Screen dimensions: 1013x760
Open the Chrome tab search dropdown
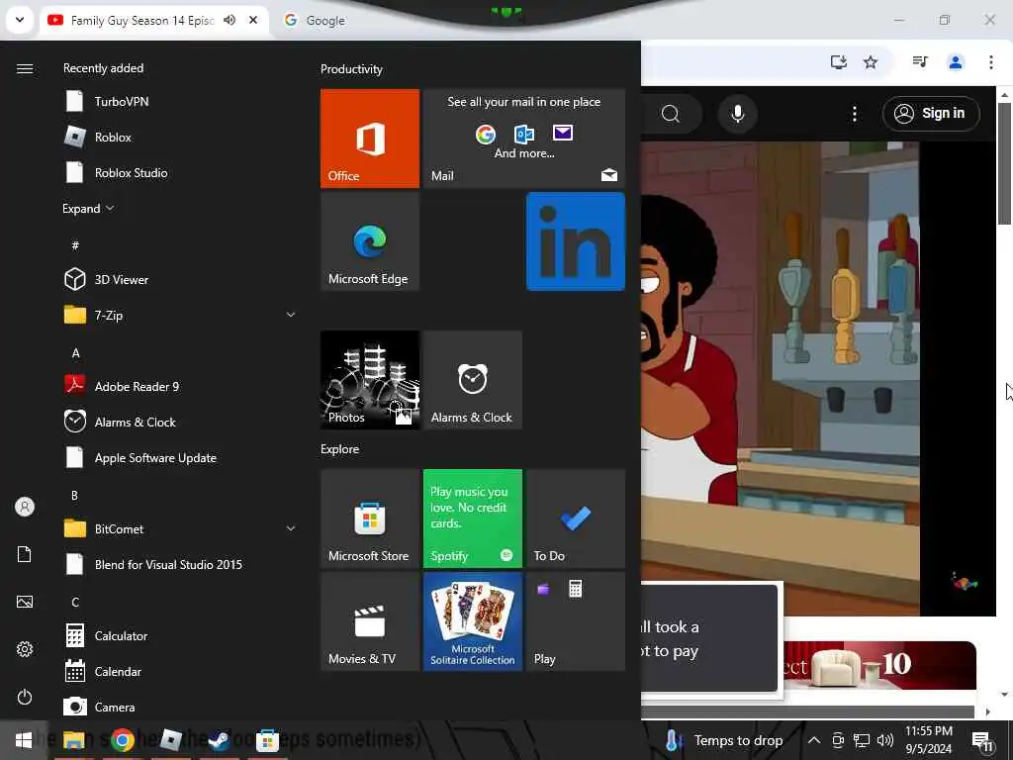click(20, 20)
